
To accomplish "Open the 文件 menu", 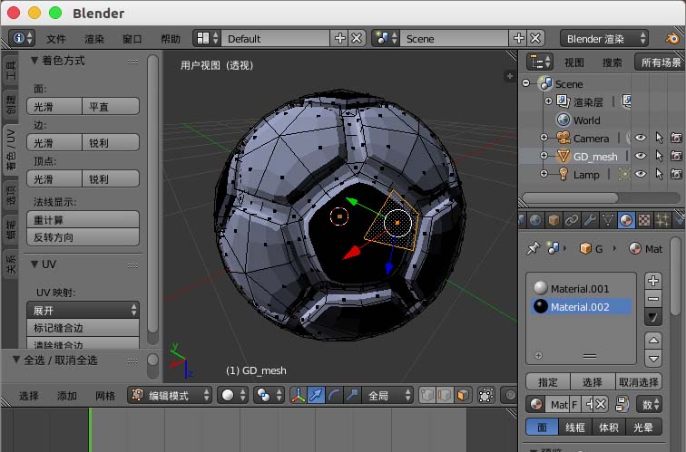I will click(56, 39).
